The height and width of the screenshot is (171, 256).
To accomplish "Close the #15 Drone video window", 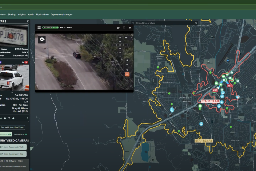I will pyautogui.click(x=130, y=28).
